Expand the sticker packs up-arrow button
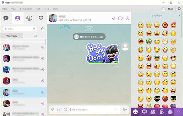The width and height of the screenshot is (183, 116). coord(179,112)
